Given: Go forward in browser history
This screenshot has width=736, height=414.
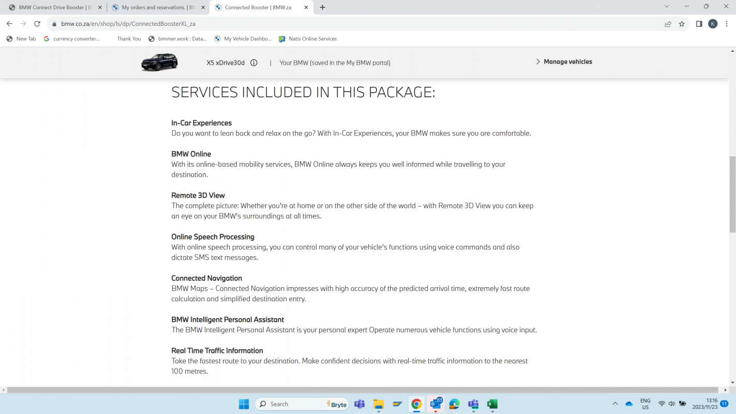Looking at the screenshot, I should (23, 24).
